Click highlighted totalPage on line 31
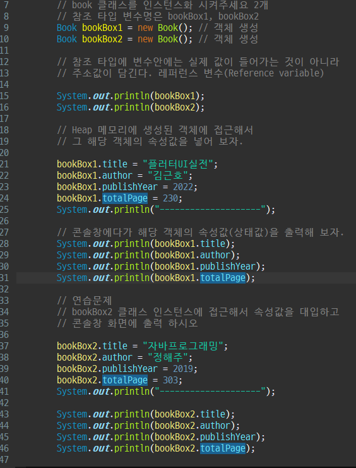The image size is (356, 468). (223, 278)
